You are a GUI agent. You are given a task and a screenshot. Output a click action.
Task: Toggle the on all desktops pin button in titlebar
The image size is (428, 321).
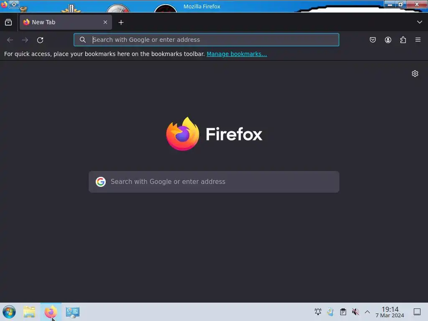14,4
